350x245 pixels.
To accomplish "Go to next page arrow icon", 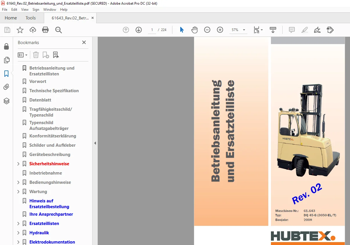I will pos(139,30).
